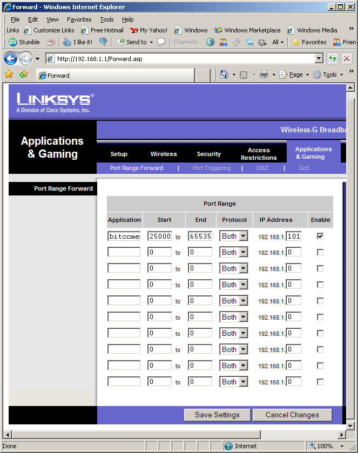Click the Page menu icon
Image resolution: width=358 pixels, height=453 pixels.
(x=283, y=75)
